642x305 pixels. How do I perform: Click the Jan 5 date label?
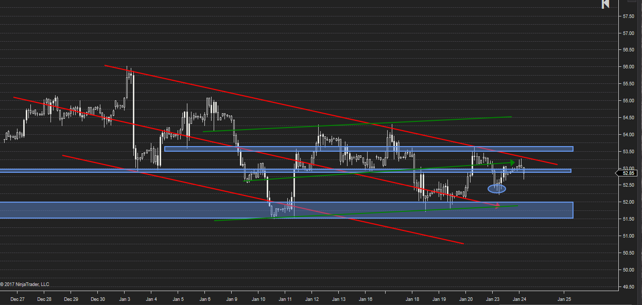[178, 299]
